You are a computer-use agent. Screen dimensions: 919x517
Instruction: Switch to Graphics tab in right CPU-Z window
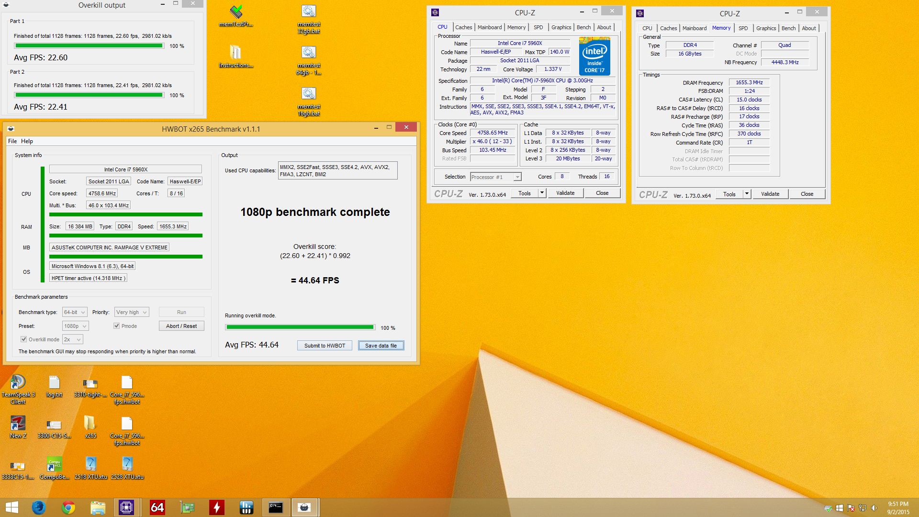click(x=766, y=28)
